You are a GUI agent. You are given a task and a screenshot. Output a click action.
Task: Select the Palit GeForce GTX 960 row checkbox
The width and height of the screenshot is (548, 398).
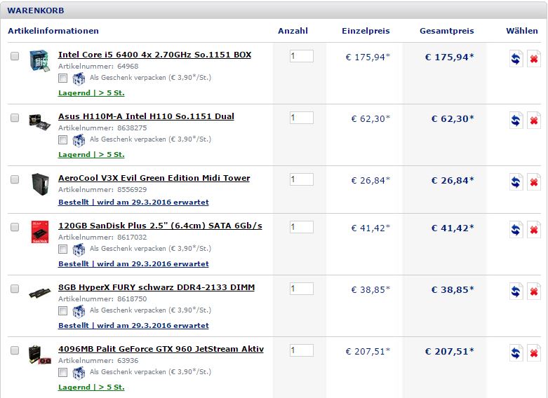point(15,350)
